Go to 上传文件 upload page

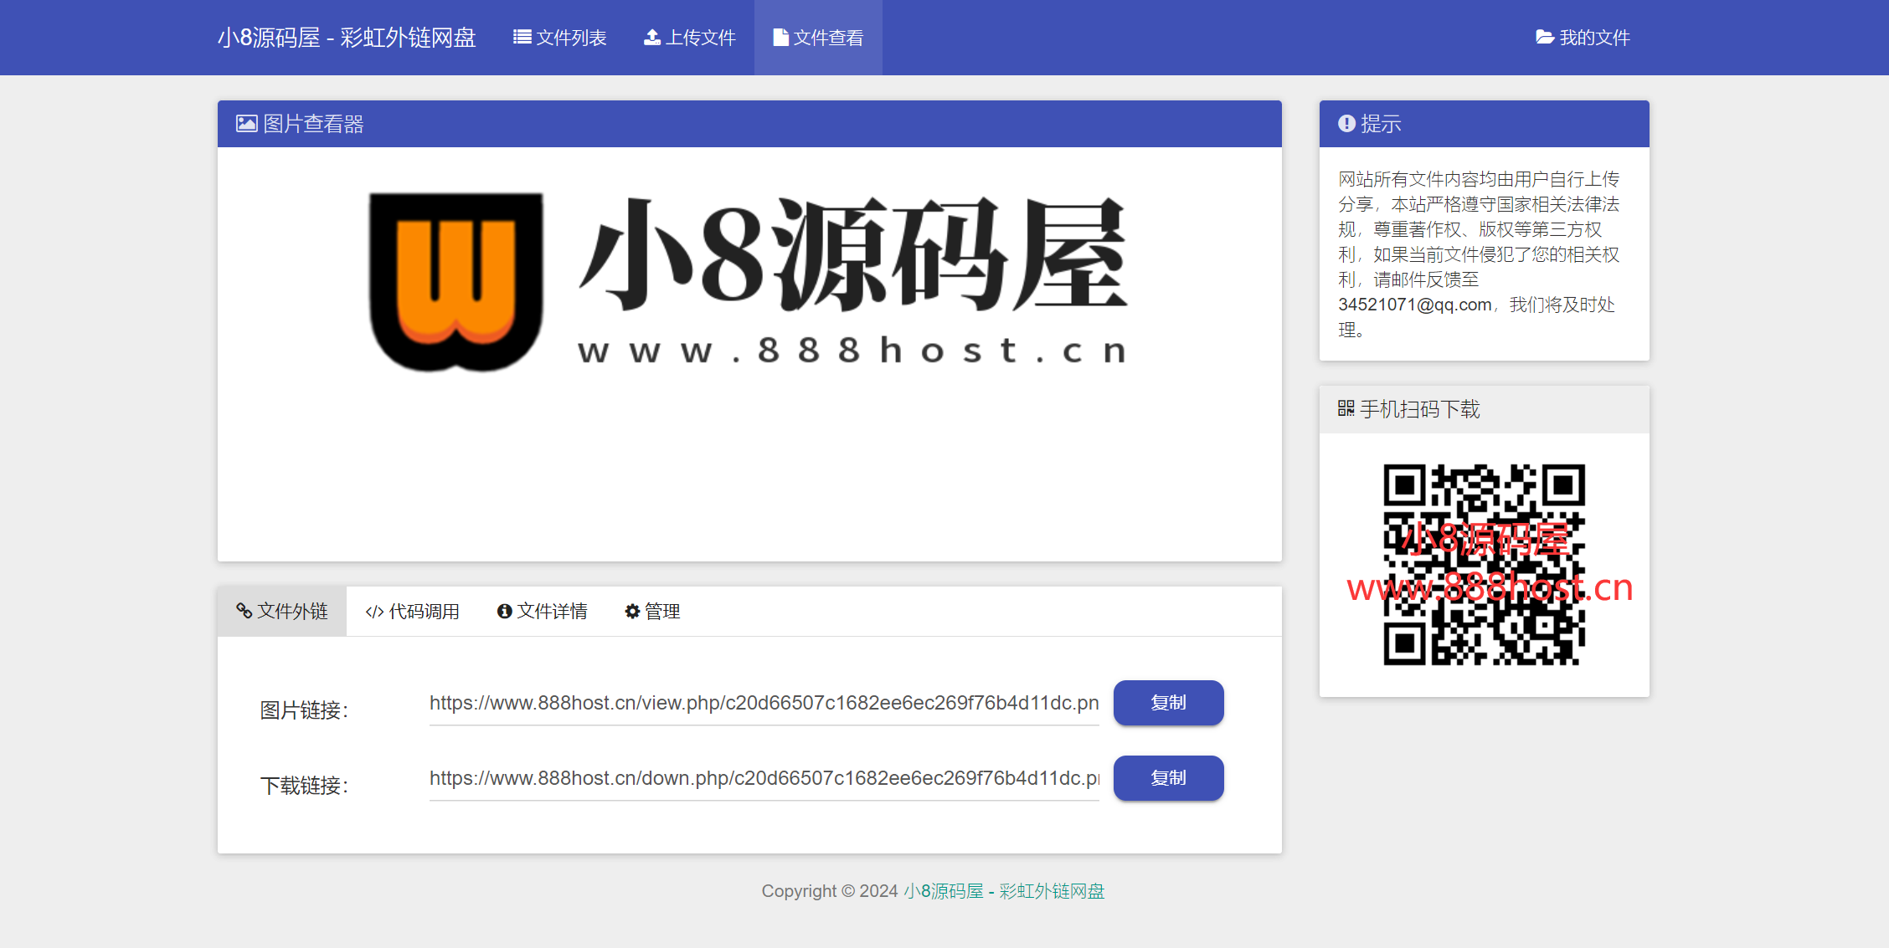point(689,38)
